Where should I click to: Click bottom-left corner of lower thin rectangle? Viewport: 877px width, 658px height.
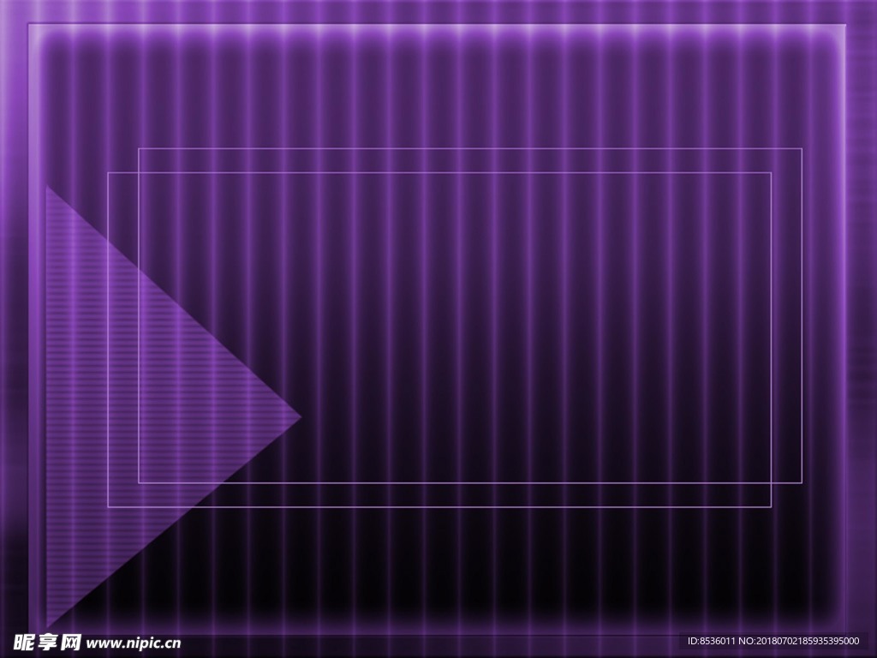108,507
